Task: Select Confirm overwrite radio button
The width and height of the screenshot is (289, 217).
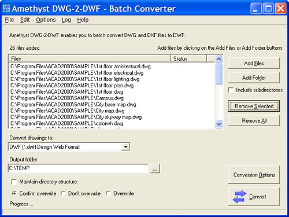Action: click(x=14, y=193)
